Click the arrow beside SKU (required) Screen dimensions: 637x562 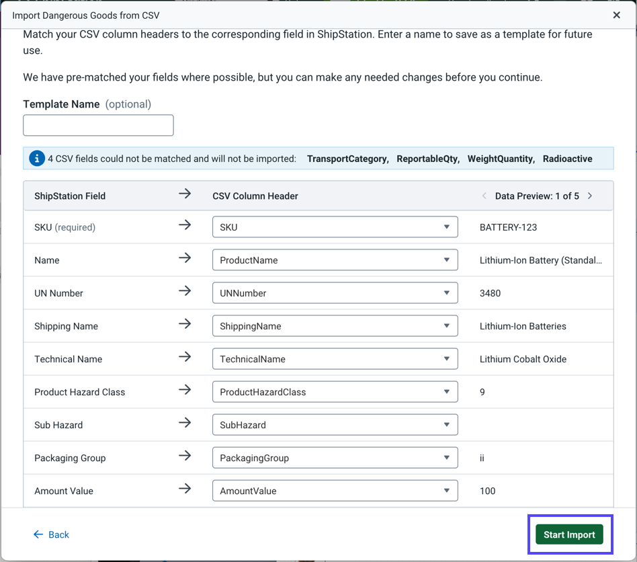(185, 225)
